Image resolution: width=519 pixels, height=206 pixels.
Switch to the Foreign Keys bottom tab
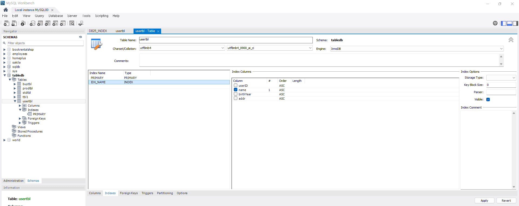129,193
